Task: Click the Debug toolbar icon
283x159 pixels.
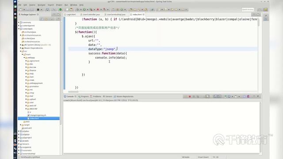Action: [77, 10]
